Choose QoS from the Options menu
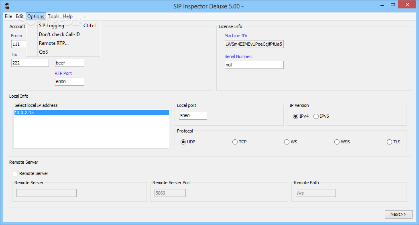Image resolution: width=419 pixels, height=225 pixels. pos(63,52)
